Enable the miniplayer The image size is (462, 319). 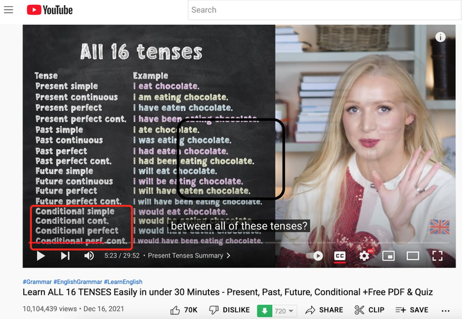tap(388, 256)
